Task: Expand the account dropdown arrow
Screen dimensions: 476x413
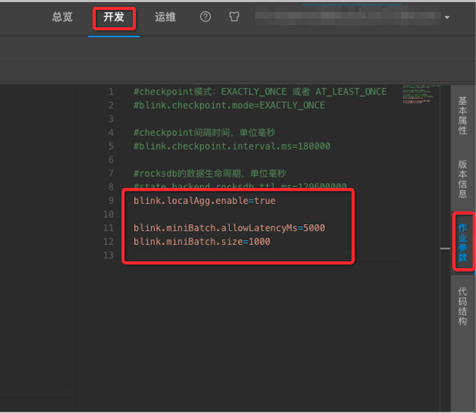Action: coord(447,18)
